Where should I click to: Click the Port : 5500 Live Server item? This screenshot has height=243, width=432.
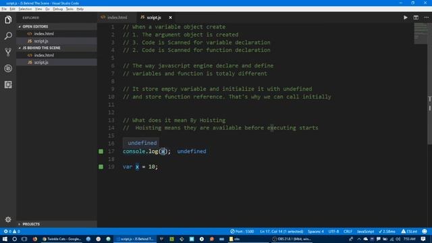242,232
